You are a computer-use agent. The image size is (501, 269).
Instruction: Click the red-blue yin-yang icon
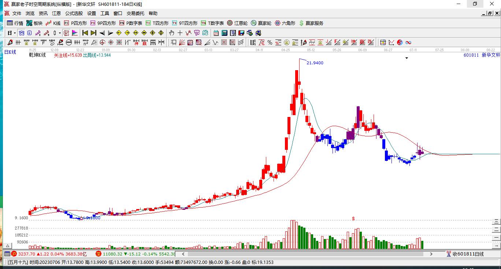400,42
